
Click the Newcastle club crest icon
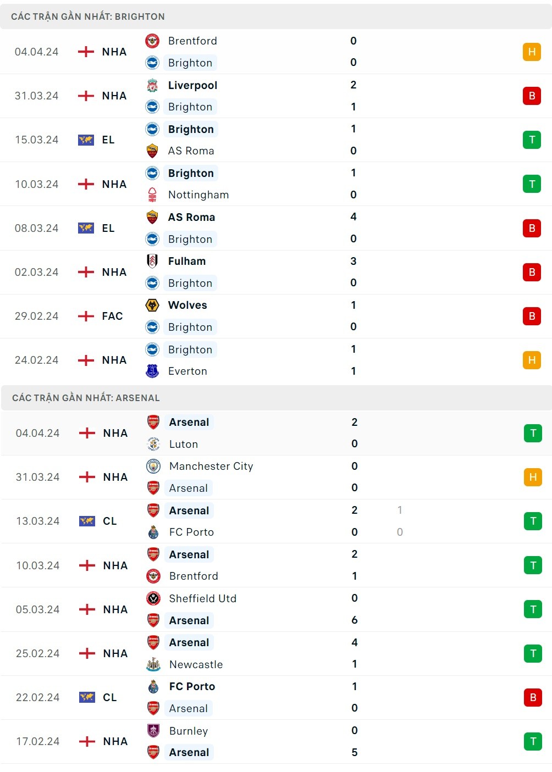(153, 664)
